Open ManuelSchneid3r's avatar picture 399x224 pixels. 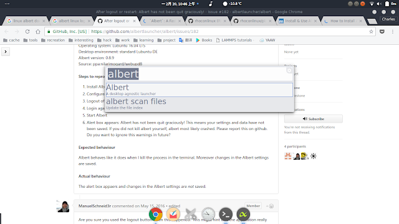click(63, 206)
